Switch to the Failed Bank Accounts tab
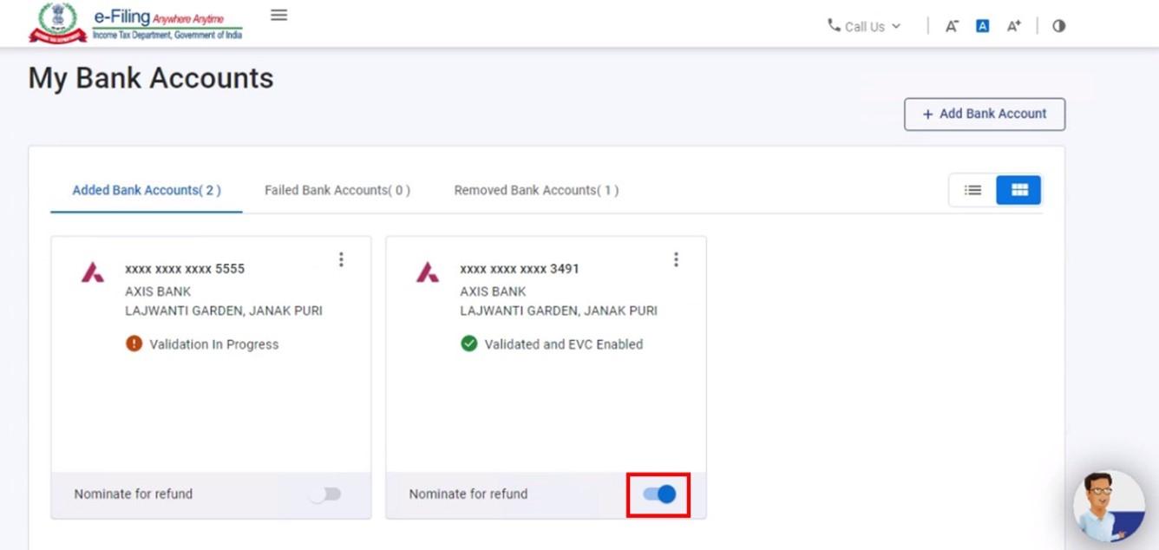 337,189
